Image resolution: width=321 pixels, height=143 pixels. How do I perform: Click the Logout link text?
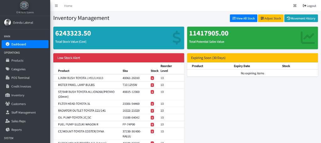(311, 6)
